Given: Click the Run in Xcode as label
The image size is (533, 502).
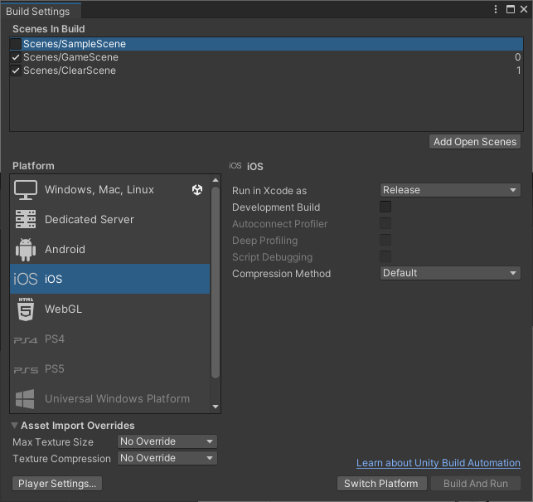Looking at the screenshot, I should [269, 191].
